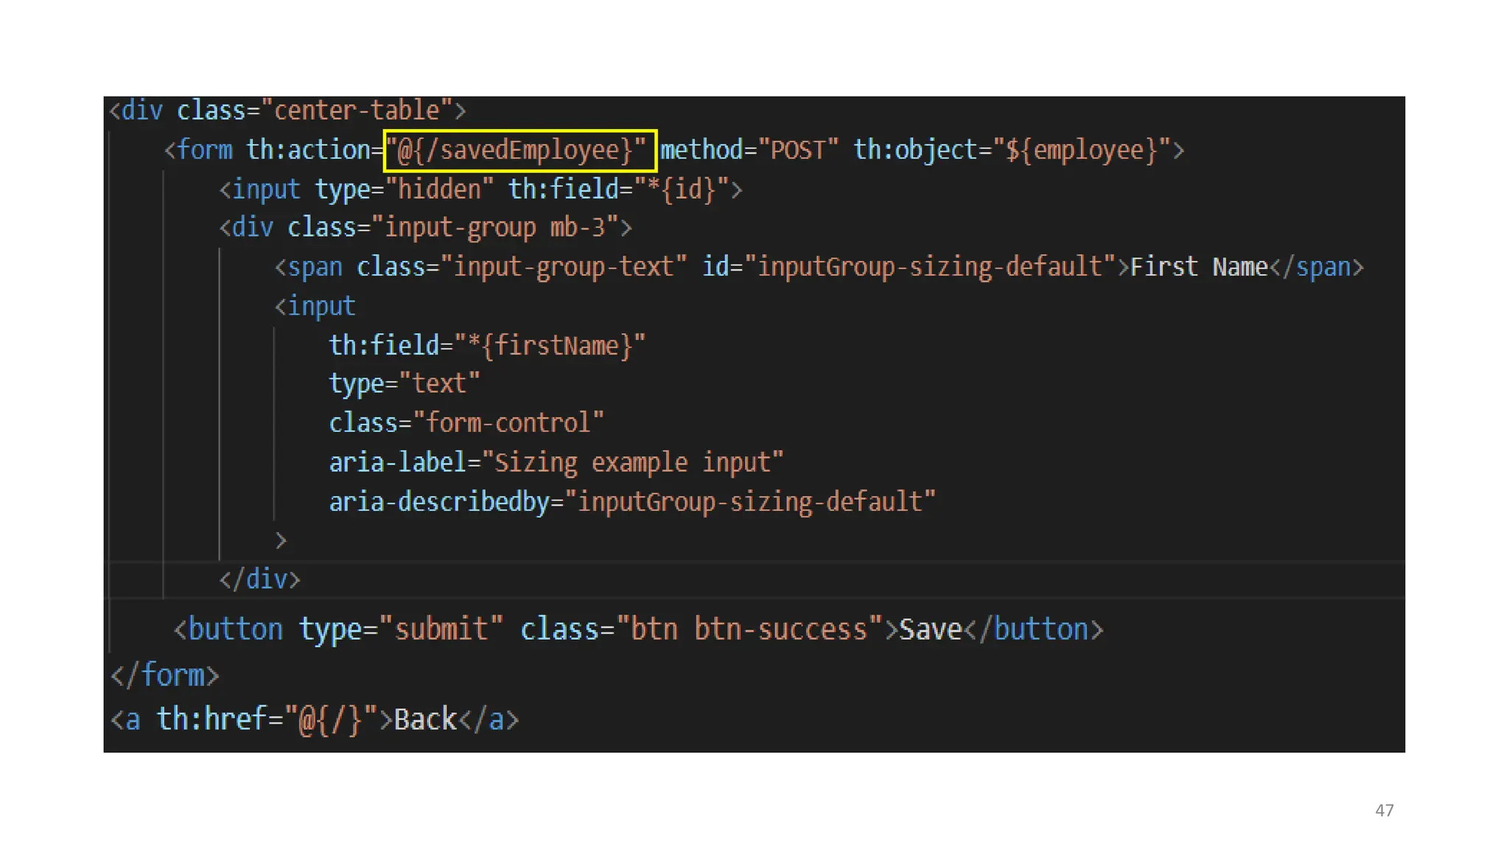Click the "input-group mb-3" class value
This screenshot has width=1509, height=849.
[x=494, y=228]
